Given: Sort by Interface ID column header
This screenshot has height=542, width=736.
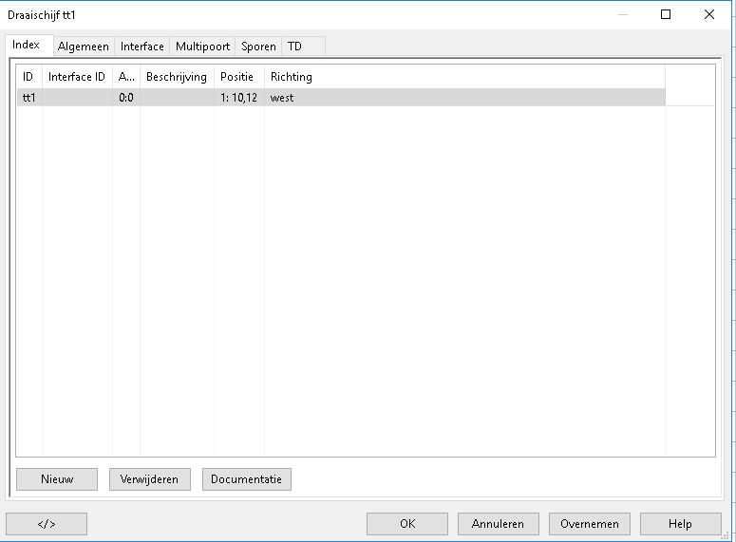Looking at the screenshot, I should (77, 77).
